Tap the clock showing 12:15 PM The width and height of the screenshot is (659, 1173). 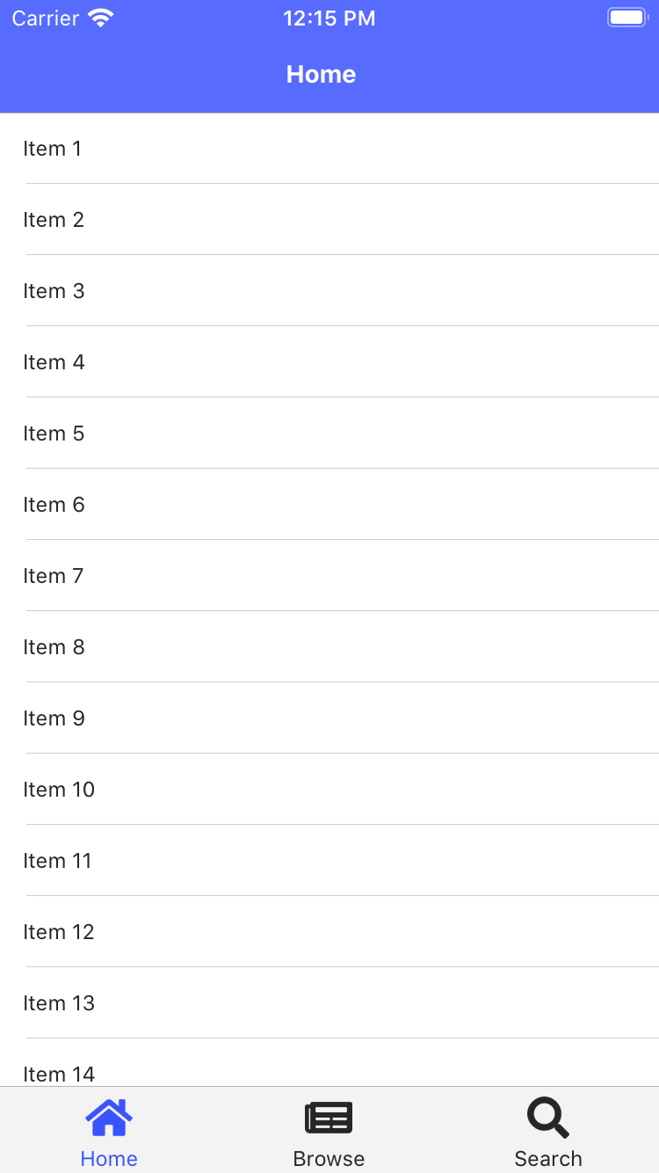pyautogui.click(x=329, y=18)
